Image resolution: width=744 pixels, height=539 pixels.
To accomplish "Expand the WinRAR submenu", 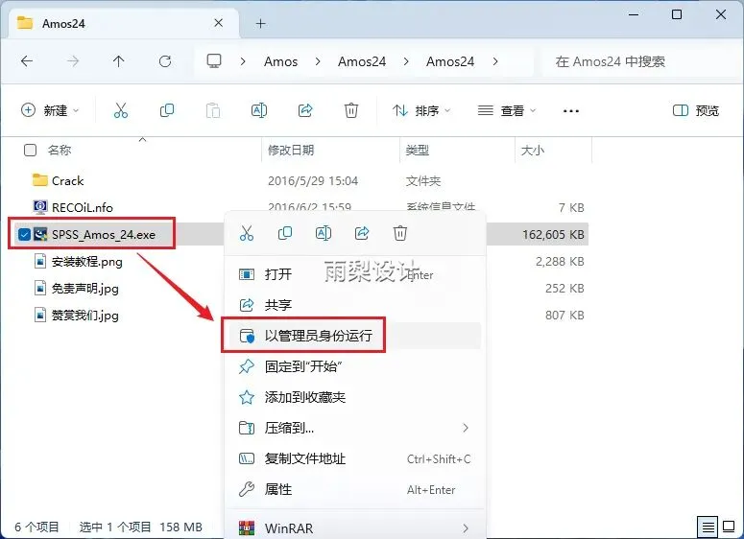I will 466,528.
